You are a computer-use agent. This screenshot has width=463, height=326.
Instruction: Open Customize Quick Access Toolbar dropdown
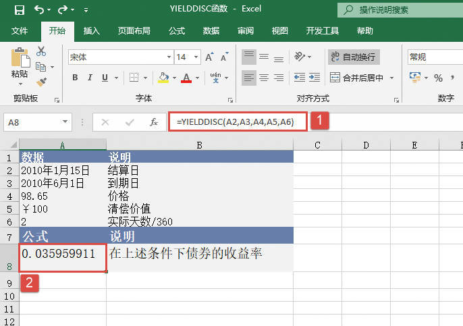pos(86,10)
